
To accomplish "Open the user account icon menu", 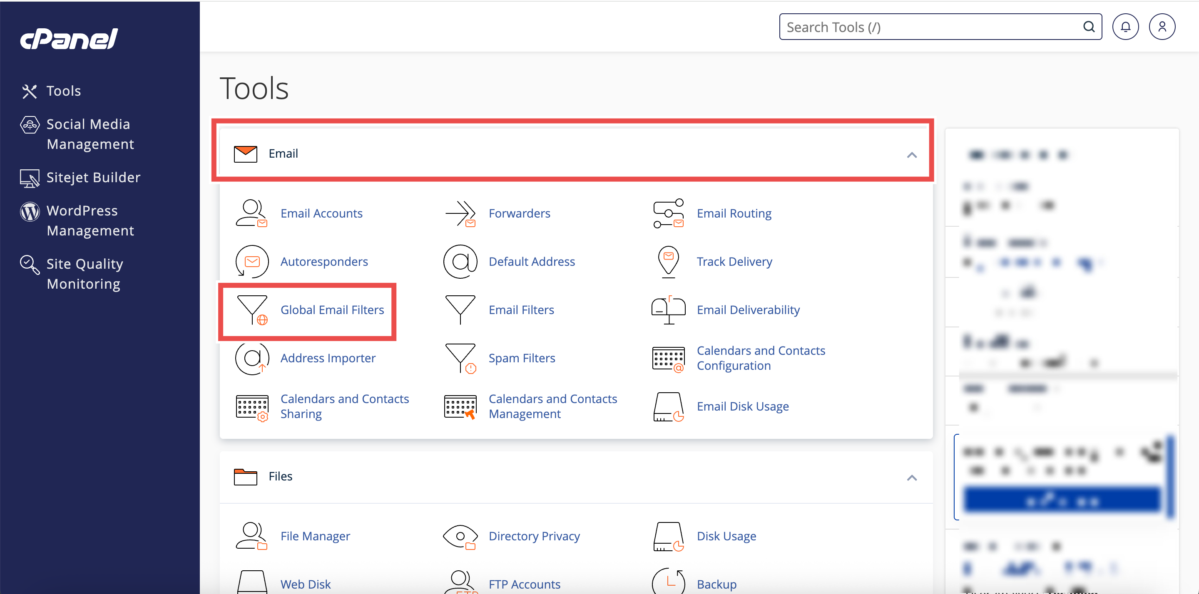I will [x=1162, y=27].
